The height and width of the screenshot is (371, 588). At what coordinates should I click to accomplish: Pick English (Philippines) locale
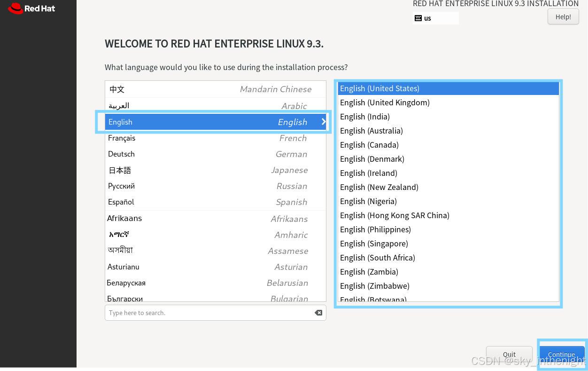(x=449, y=229)
